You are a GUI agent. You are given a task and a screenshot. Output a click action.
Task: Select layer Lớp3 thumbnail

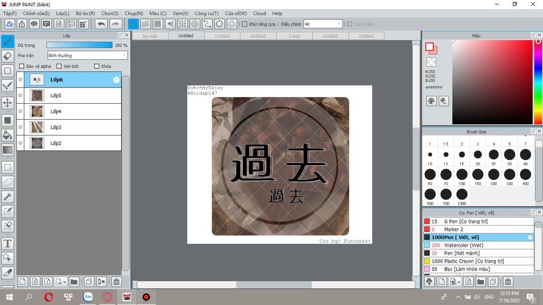(37, 127)
